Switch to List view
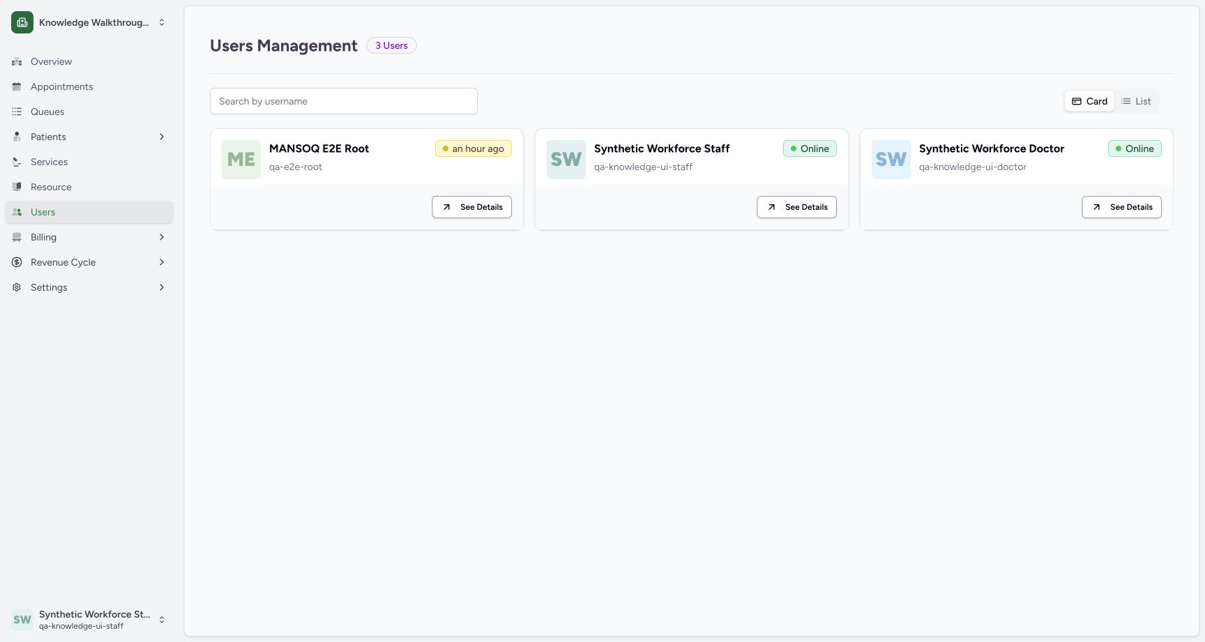 1136,101
